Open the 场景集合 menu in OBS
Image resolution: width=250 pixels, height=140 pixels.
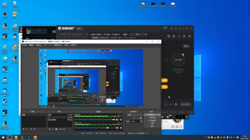tap(57, 45)
